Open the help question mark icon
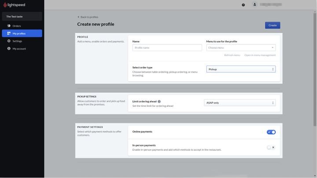Image resolution: width=317 pixels, height=178 pixels. point(243,5)
